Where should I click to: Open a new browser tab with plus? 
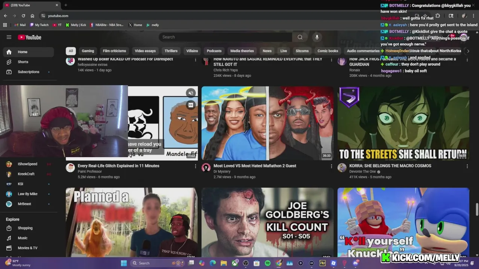(x=65, y=5)
